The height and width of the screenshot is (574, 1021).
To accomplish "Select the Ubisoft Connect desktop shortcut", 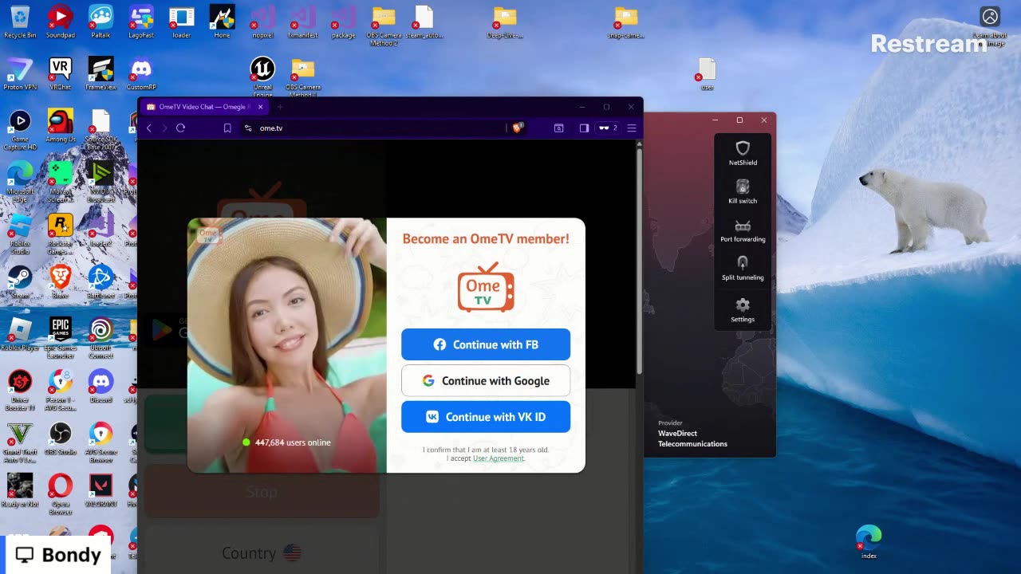I will point(101,338).
